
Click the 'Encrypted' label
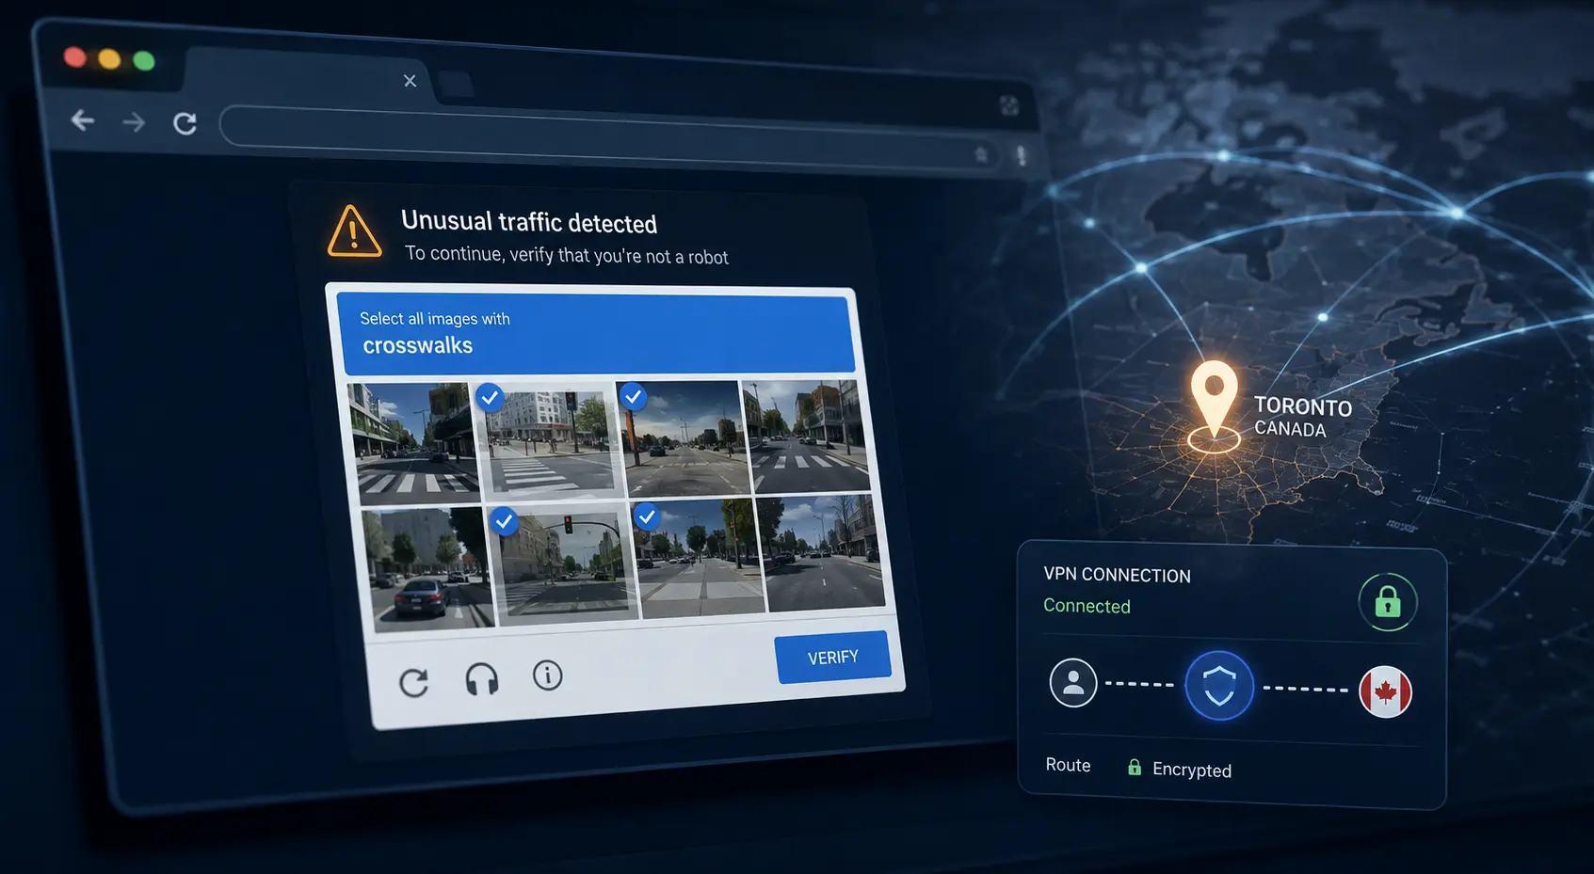1192,770
